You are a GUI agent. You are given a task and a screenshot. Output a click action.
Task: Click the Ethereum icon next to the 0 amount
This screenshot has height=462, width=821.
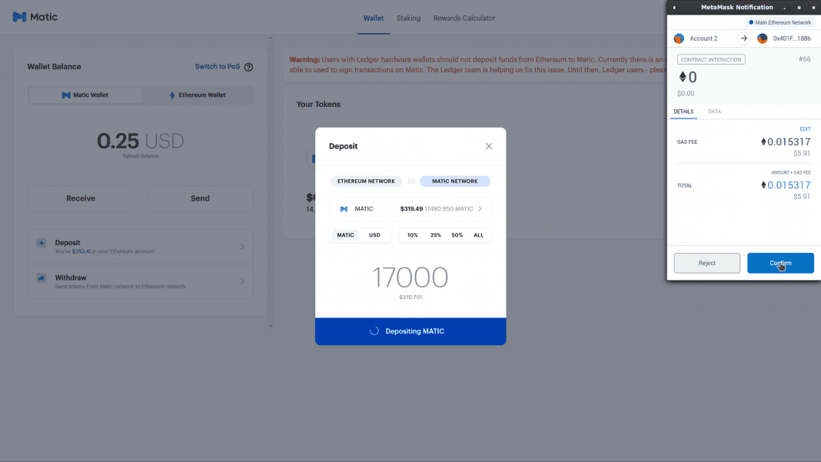point(682,76)
